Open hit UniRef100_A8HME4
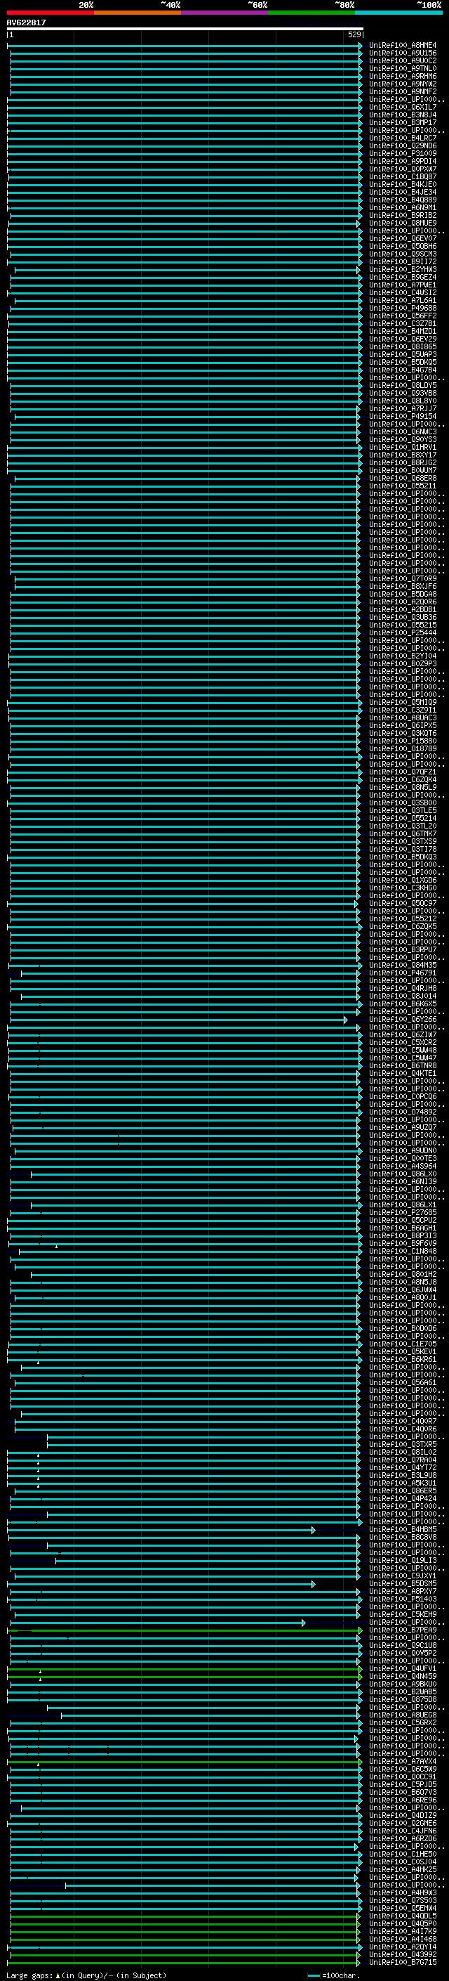Viewport: 449px width, 1981px height. click(402, 46)
